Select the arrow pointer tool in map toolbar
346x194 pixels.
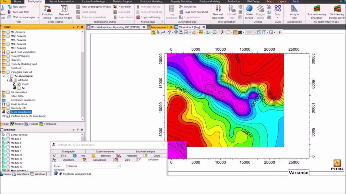point(158,32)
